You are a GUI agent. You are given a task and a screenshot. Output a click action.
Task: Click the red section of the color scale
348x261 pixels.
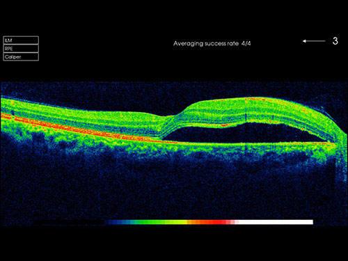click(x=214, y=222)
